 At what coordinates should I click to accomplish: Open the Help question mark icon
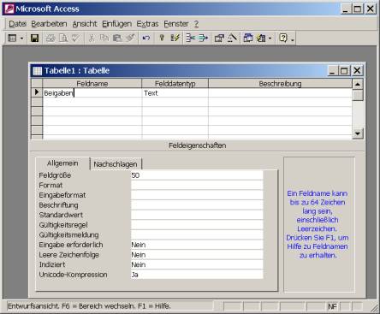tap(283, 38)
